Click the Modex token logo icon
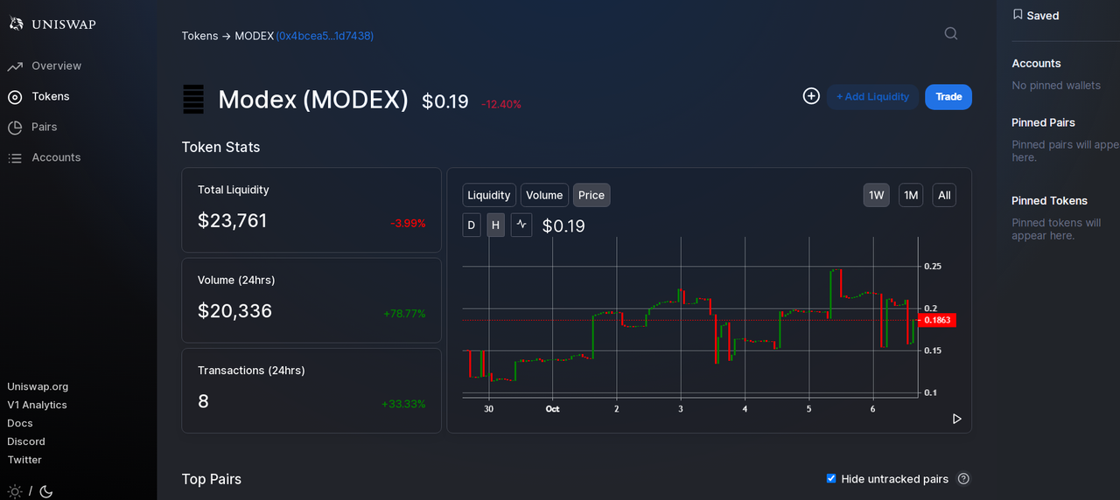Image resolution: width=1120 pixels, height=500 pixels. [193, 99]
